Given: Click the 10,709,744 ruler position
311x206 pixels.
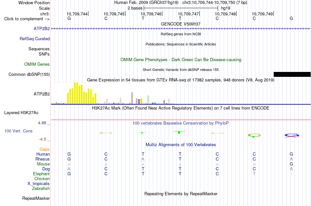Looking at the screenshot, I should (x=77, y=14).
